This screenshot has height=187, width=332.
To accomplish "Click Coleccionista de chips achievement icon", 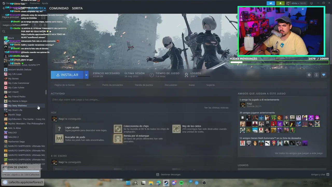I will [118, 129].
